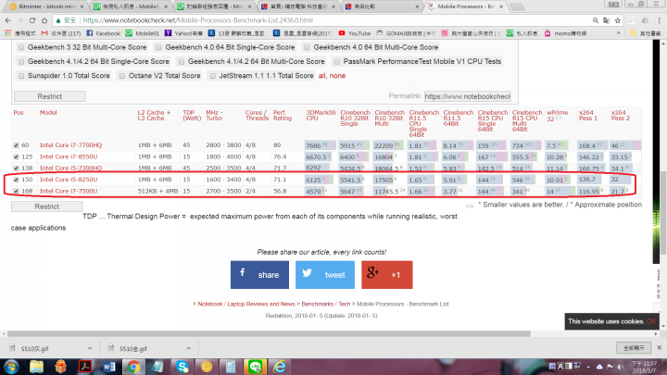Enable Geekbench 4.1/4.2 64 Bit Single-Core Score
Image resolution: width=667 pixels, height=375 pixels.
(21, 62)
